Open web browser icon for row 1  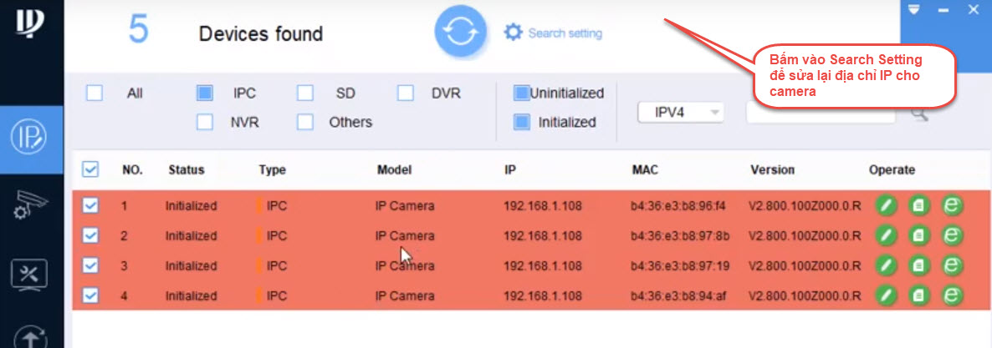951,205
